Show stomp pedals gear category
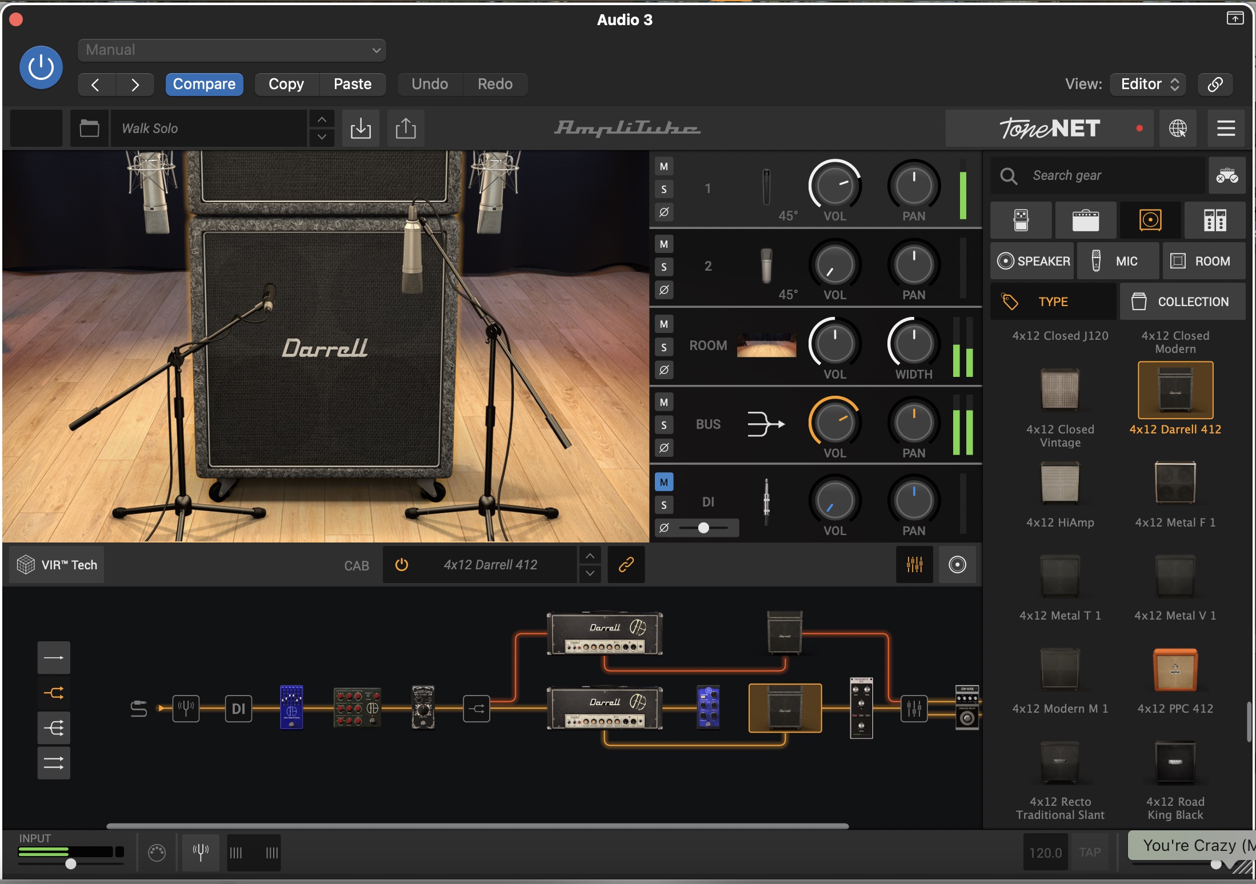Screen dimensions: 1256x884 click(x=1021, y=220)
